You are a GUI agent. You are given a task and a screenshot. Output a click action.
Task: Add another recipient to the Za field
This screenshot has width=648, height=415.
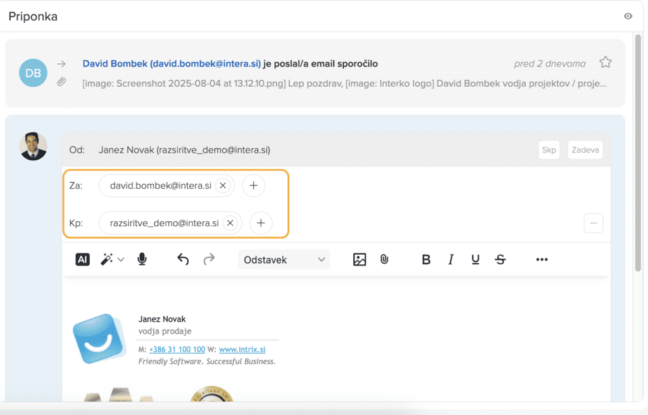click(x=253, y=186)
